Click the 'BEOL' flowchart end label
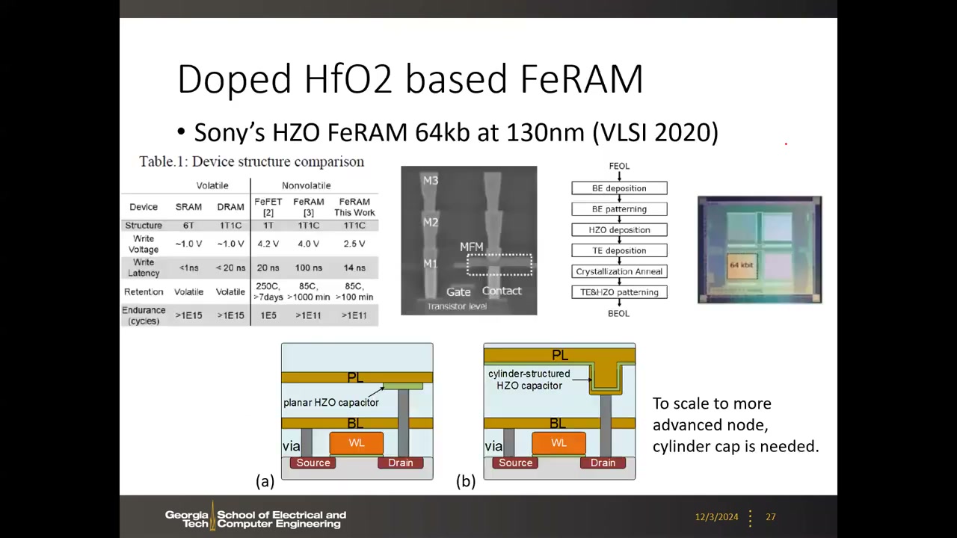957x538 pixels. click(618, 314)
